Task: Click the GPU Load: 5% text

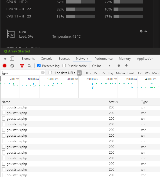Action: point(26,37)
